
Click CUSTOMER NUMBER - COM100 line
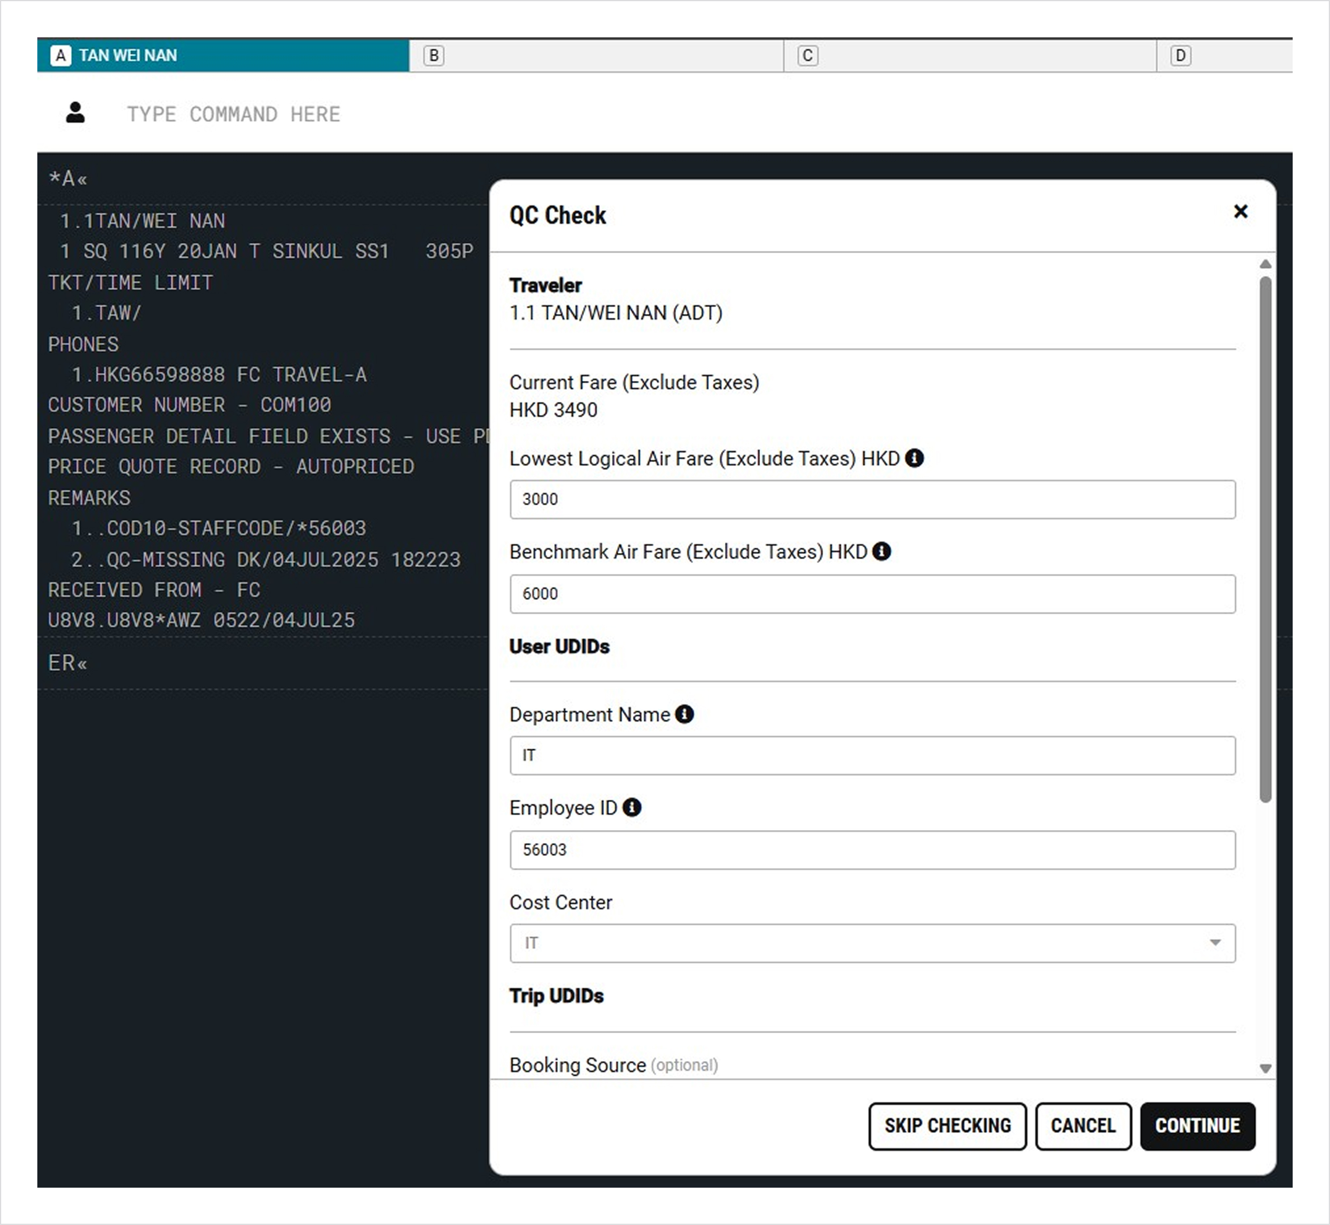coord(190,404)
